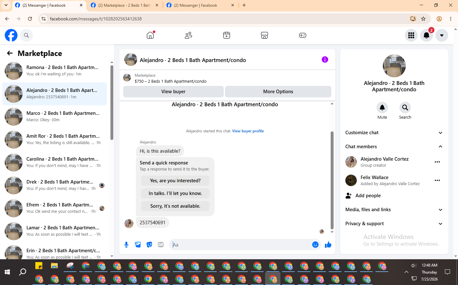Open Gaming controller icon
Screen dimensions: 458x285
tap(303, 35)
